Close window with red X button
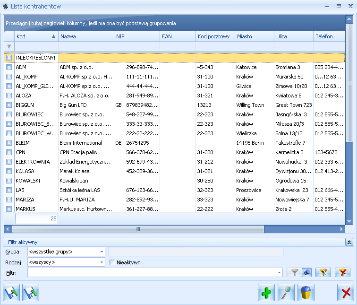Viewport: 357px width, 305px height. tap(346, 292)
